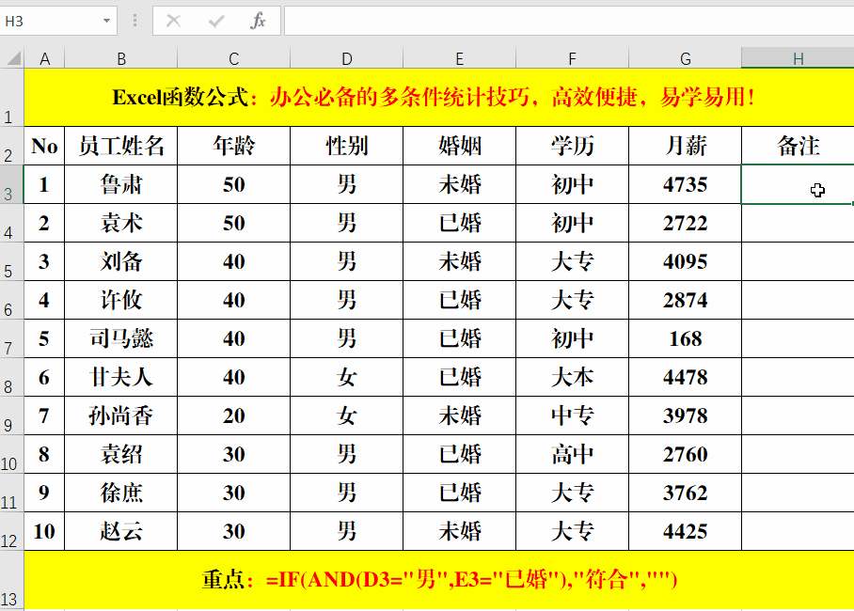This screenshot has width=854, height=611.
Task: Click salary cell '4095'
Action: tap(685, 262)
